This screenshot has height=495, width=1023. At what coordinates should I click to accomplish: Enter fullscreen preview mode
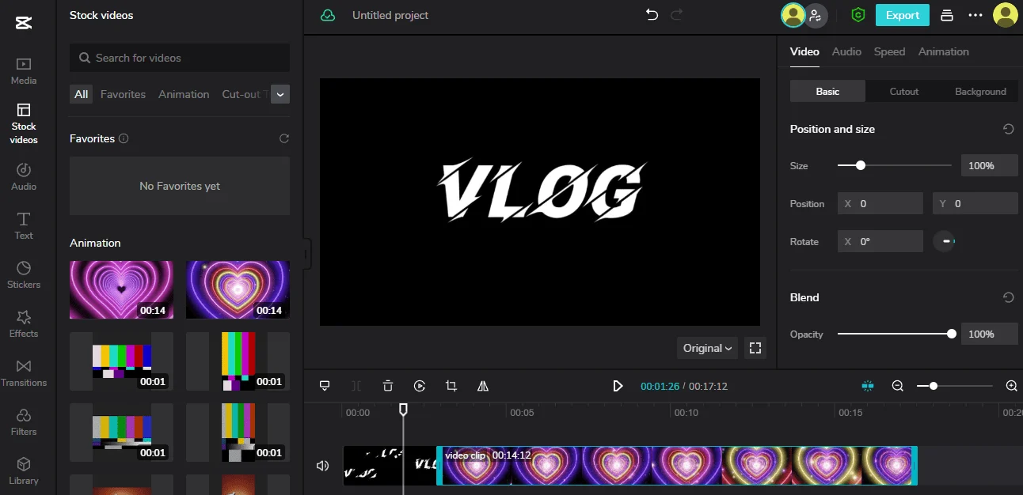click(x=755, y=348)
